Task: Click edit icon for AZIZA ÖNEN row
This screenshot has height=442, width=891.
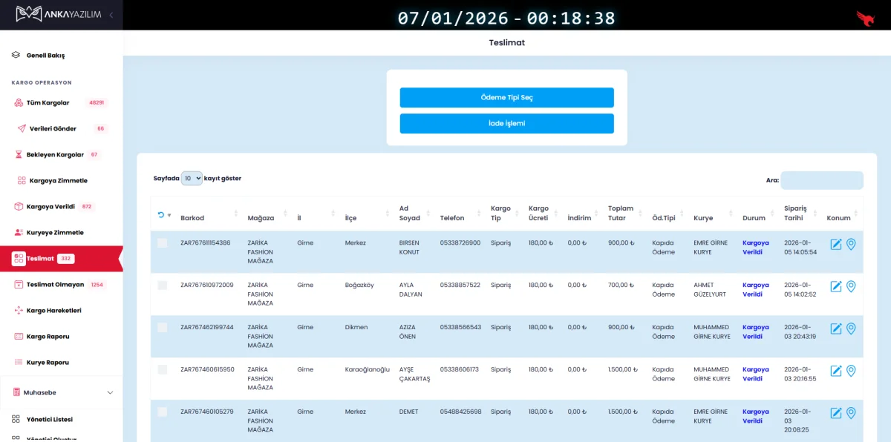Action: point(836,329)
